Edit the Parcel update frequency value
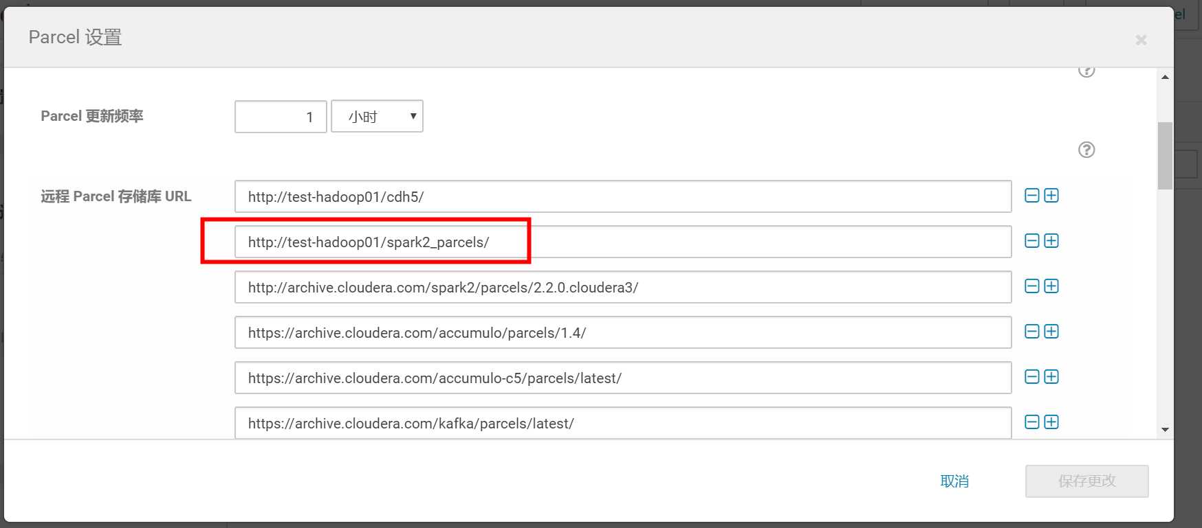The height and width of the screenshot is (528, 1202). coord(281,117)
